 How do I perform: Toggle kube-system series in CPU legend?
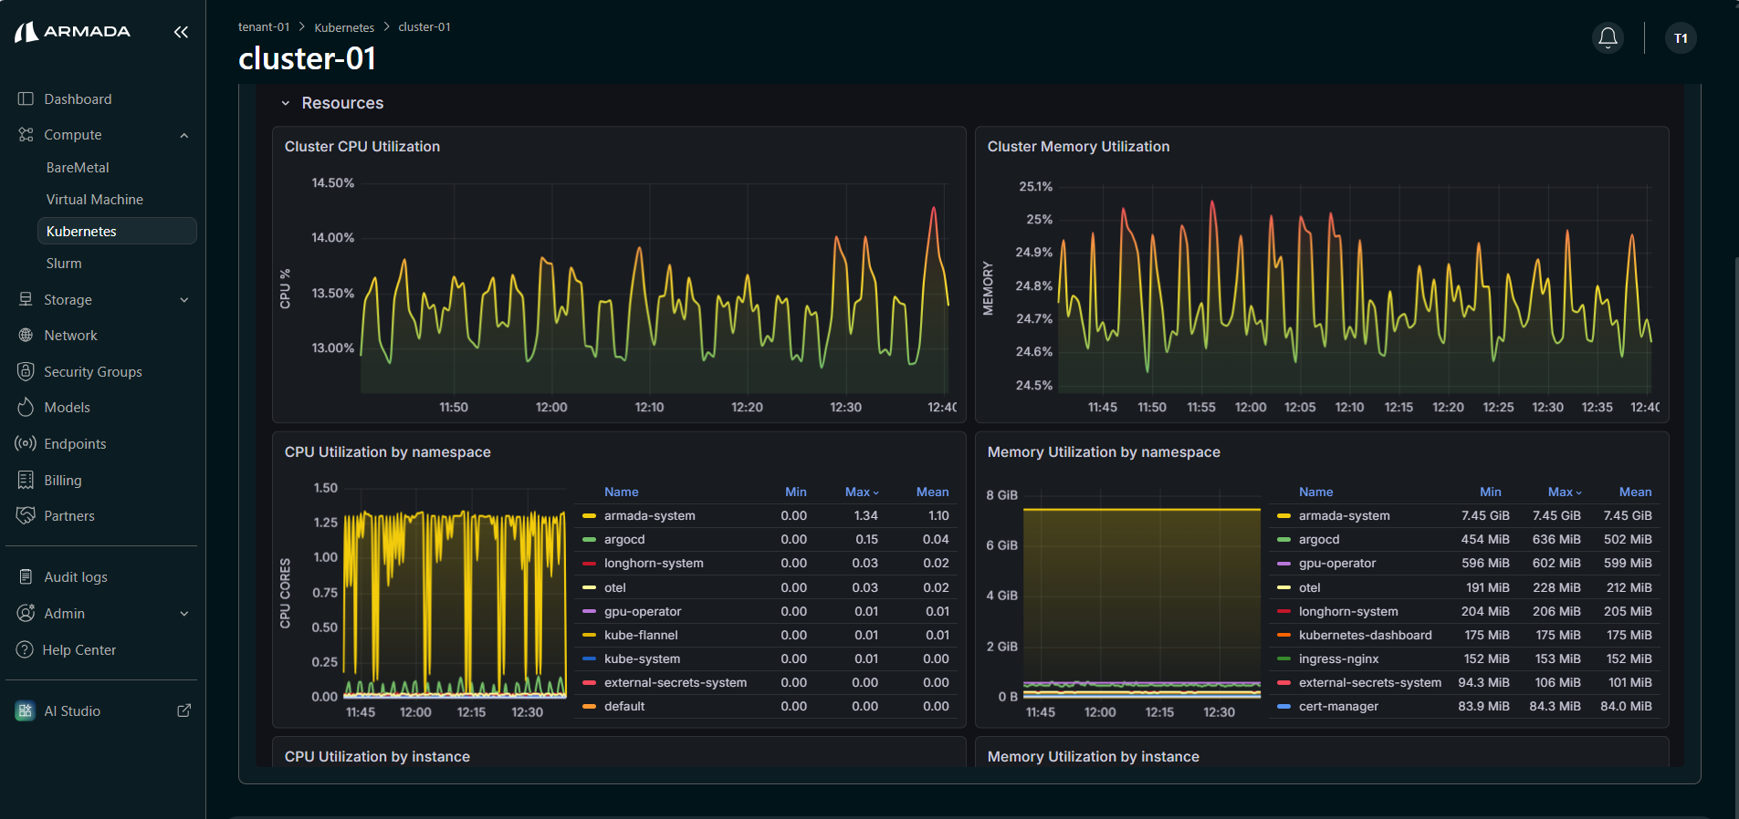642,658
